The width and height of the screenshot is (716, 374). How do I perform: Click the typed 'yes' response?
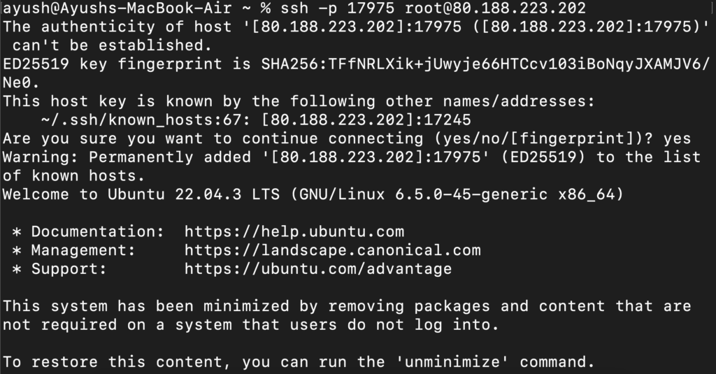(x=677, y=138)
